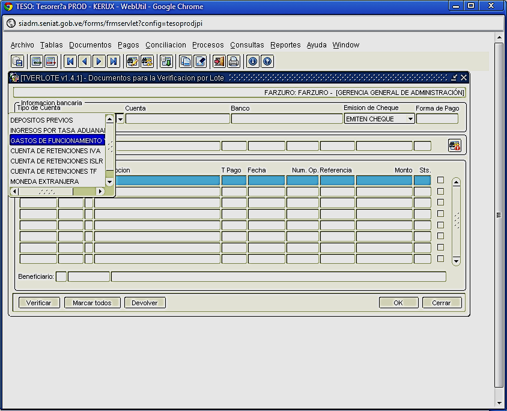507x411 pixels.
Task: Choose DEPOSITOS PREVIOS from the list
Action: [x=58, y=120]
